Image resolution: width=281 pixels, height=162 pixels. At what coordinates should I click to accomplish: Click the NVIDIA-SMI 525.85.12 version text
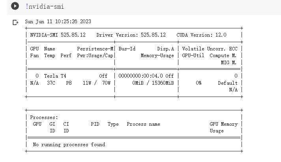pyautogui.click(x=58, y=35)
